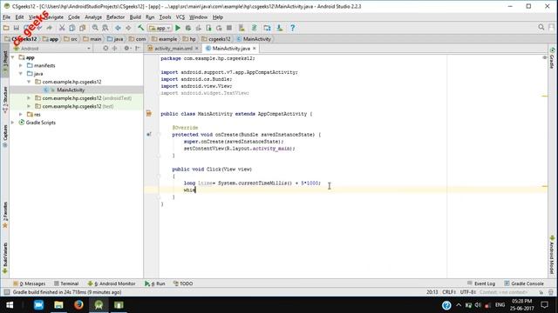Expand the res folder

click(21, 114)
